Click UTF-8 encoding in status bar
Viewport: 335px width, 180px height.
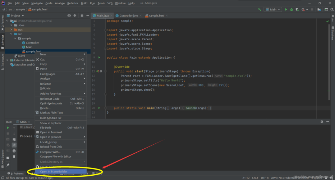[x=265, y=178]
